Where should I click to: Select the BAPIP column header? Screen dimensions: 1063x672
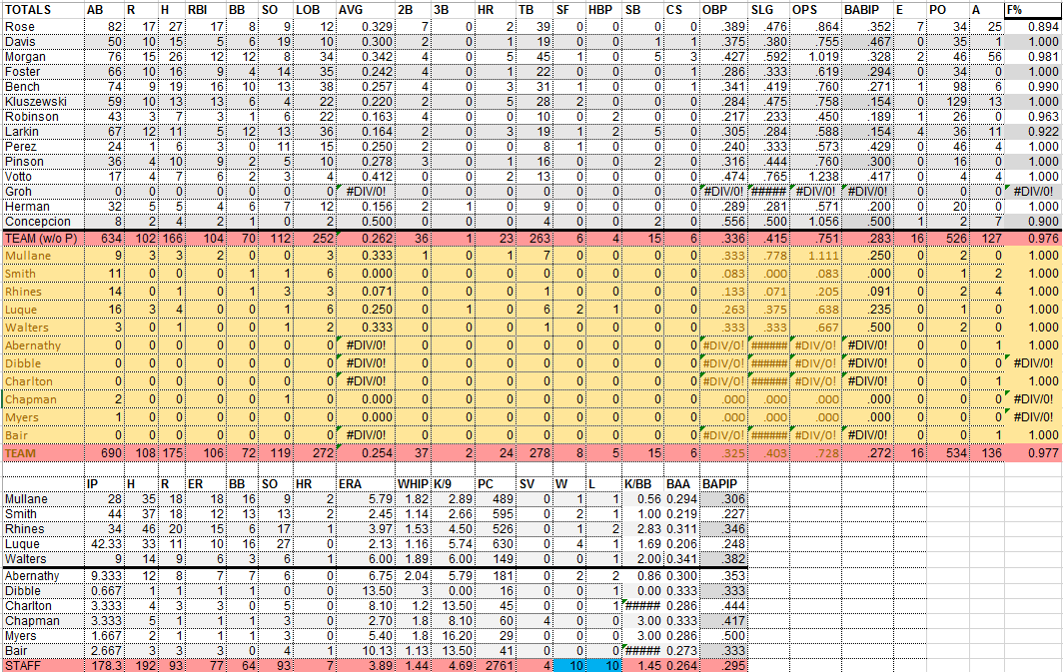[x=724, y=483]
